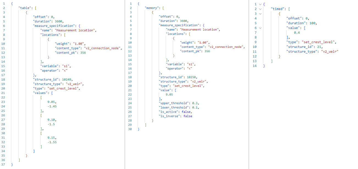Screen dimensions: 358x169
Task: Click the "<" operator value in memory pane
Action: [x=189, y=68]
